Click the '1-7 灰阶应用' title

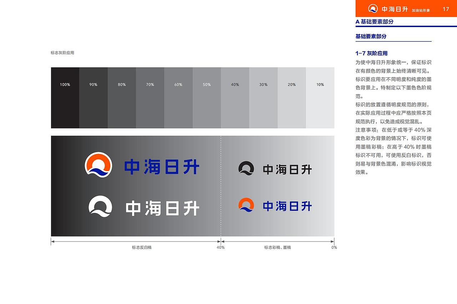tap(372, 53)
